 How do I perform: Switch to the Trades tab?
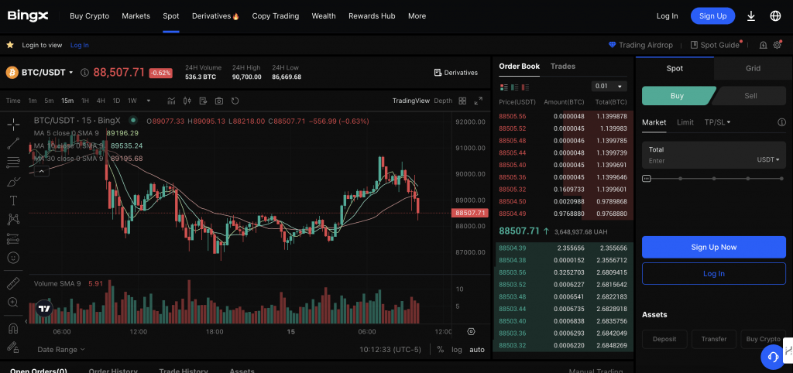pyautogui.click(x=562, y=67)
